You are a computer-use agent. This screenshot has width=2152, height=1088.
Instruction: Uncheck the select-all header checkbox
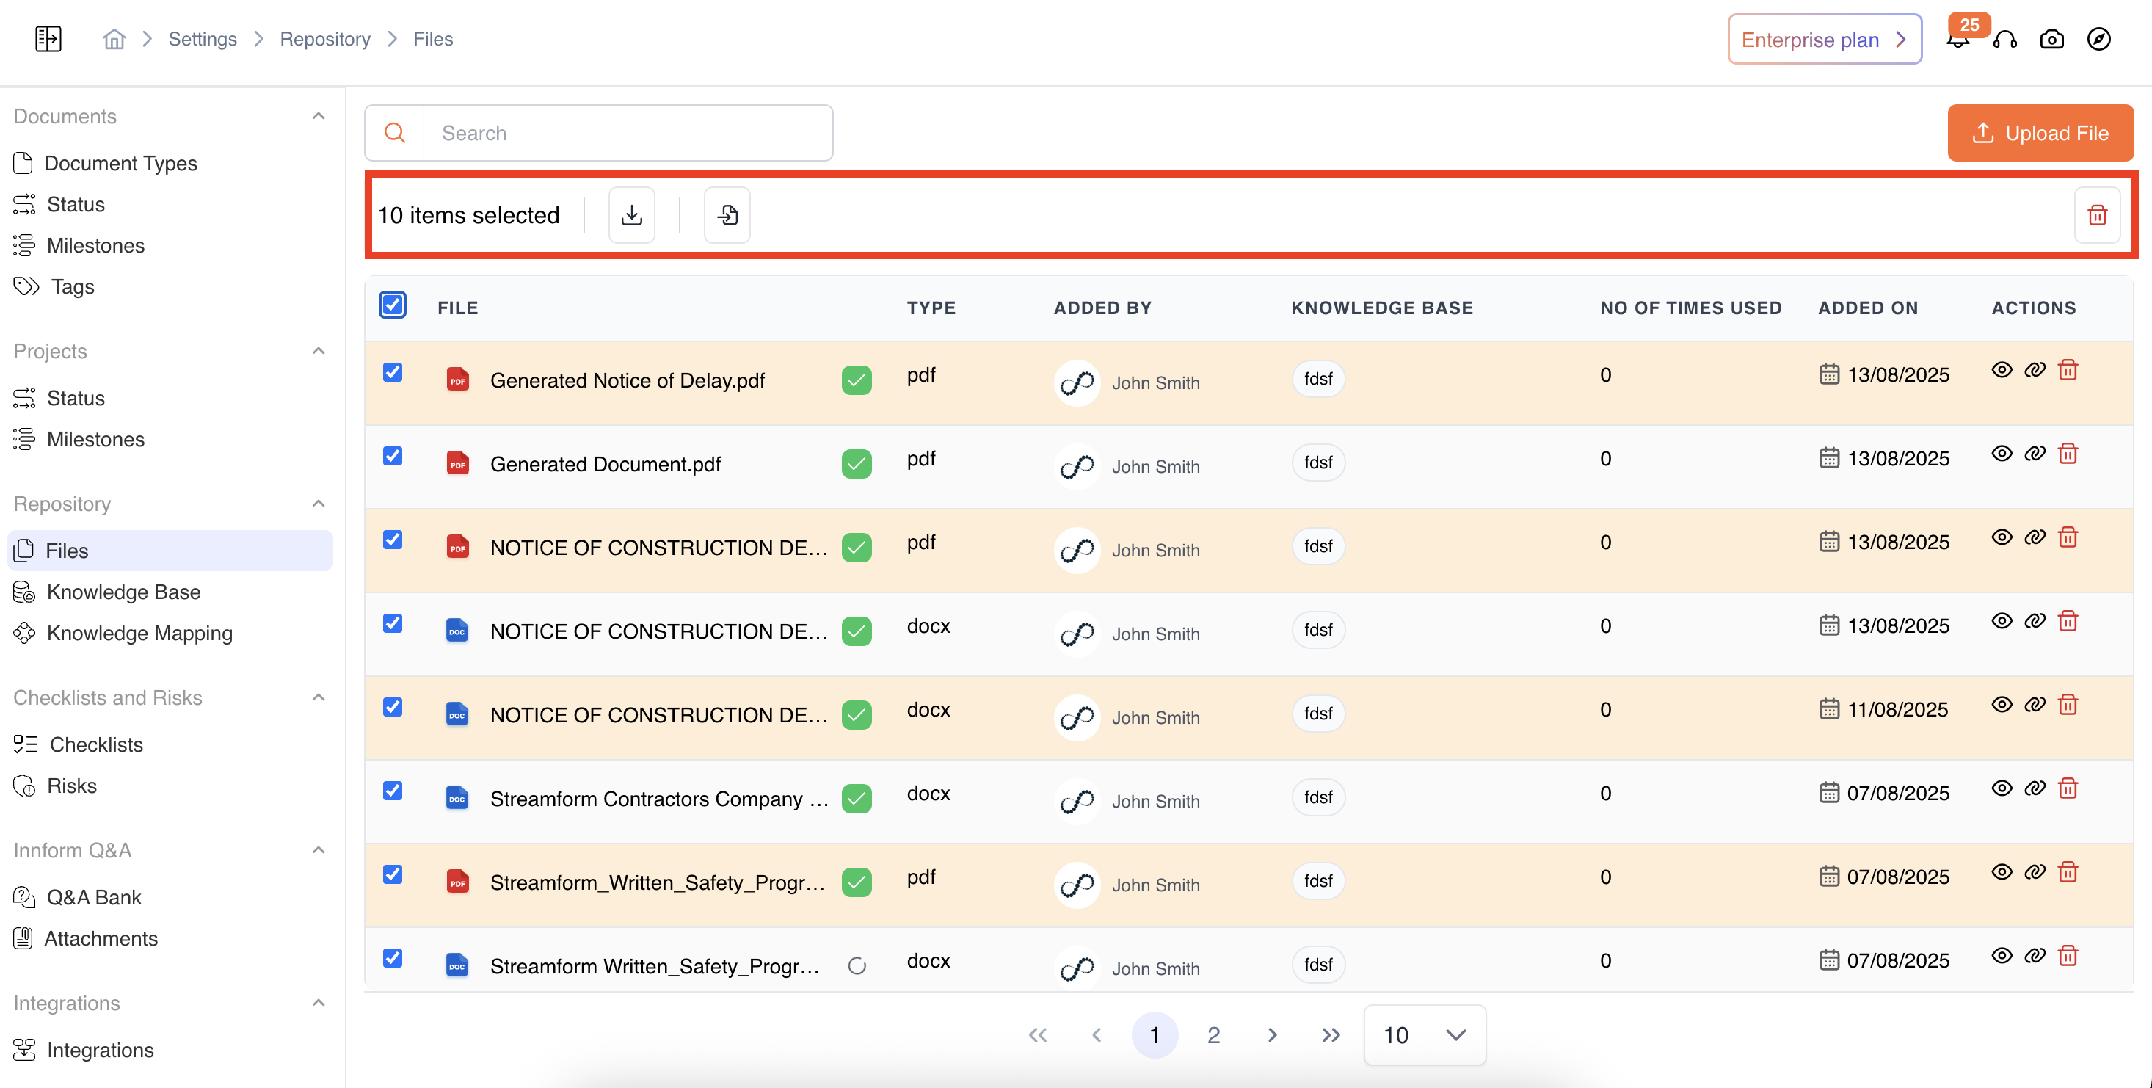pos(393,305)
